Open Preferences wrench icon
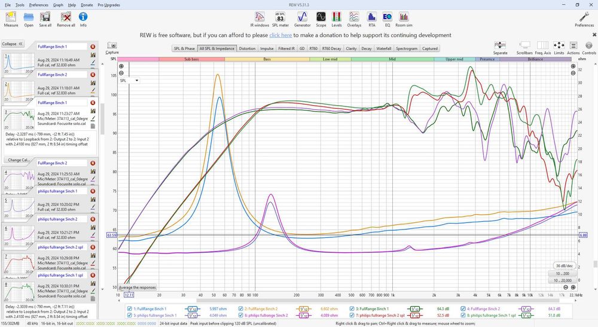 click(x=584, y=19)
